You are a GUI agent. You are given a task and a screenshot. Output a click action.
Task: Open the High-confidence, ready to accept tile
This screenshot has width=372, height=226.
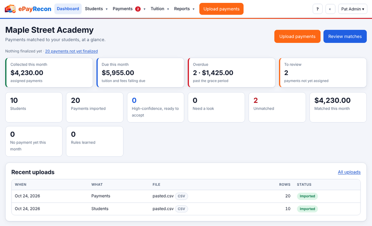coord(156,107)
